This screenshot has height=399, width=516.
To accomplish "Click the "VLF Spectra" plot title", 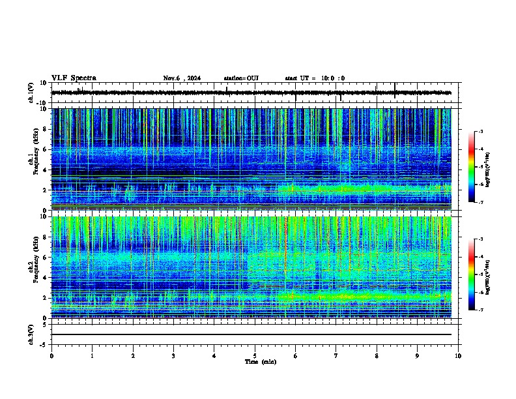I will point(74,78).
